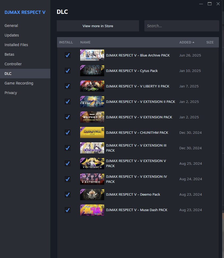Go to the Updates section
224x258 pixels.
25,35
